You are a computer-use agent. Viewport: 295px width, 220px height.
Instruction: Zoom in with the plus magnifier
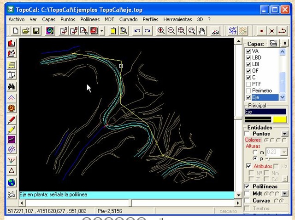coord(161,31)
